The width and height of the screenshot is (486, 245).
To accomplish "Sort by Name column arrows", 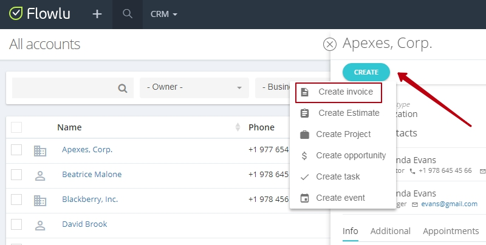I will (238, 127).
